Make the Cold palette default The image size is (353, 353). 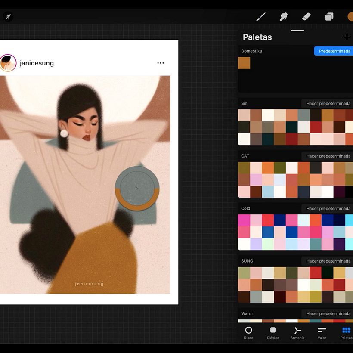(x=327, y=208)
